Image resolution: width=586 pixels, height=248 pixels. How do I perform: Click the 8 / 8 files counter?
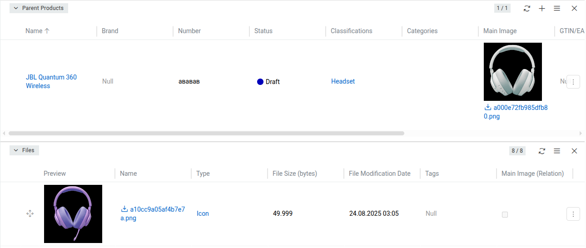point(517,151)
